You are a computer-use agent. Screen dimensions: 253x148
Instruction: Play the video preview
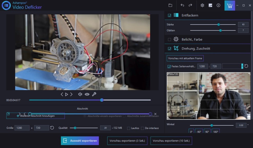67,94
